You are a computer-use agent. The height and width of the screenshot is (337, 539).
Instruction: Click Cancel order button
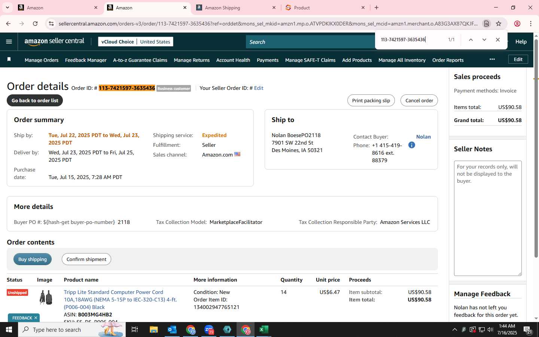point(419,100)
